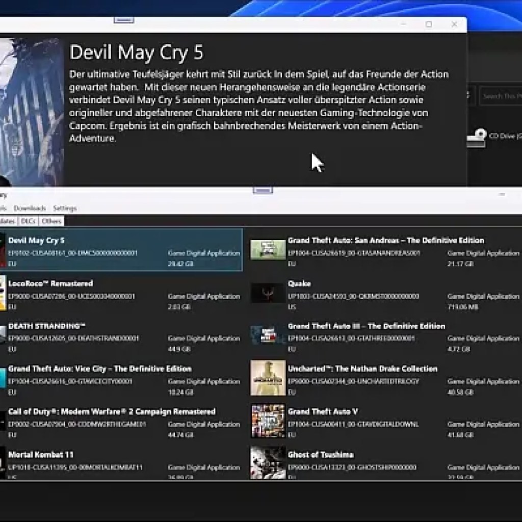This screenshot has height=522, width=522.
Task: Select DEATH STRANDING entry
Action: click(x=121, y=335)
